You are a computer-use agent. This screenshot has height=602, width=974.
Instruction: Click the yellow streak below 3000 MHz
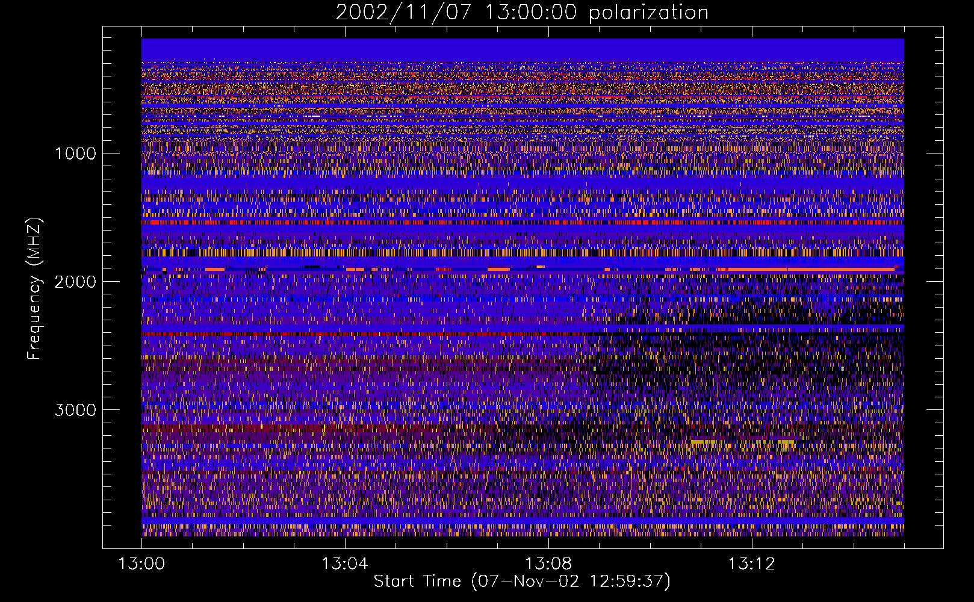[743, 442]
